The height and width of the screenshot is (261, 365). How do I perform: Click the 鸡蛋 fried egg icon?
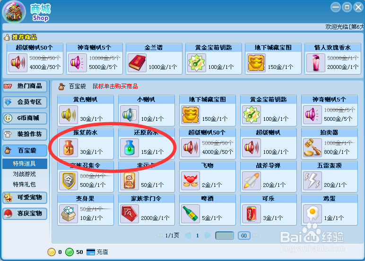coord(313,214)
